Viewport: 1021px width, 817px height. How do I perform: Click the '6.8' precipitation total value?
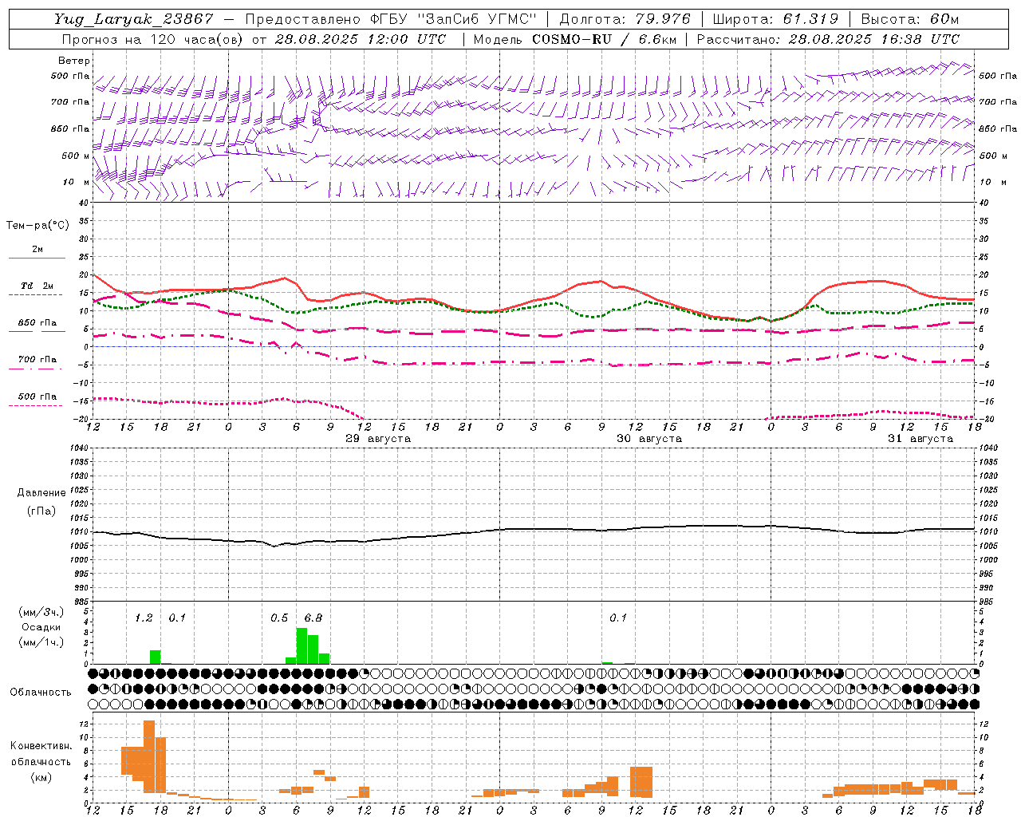point(313,618)
